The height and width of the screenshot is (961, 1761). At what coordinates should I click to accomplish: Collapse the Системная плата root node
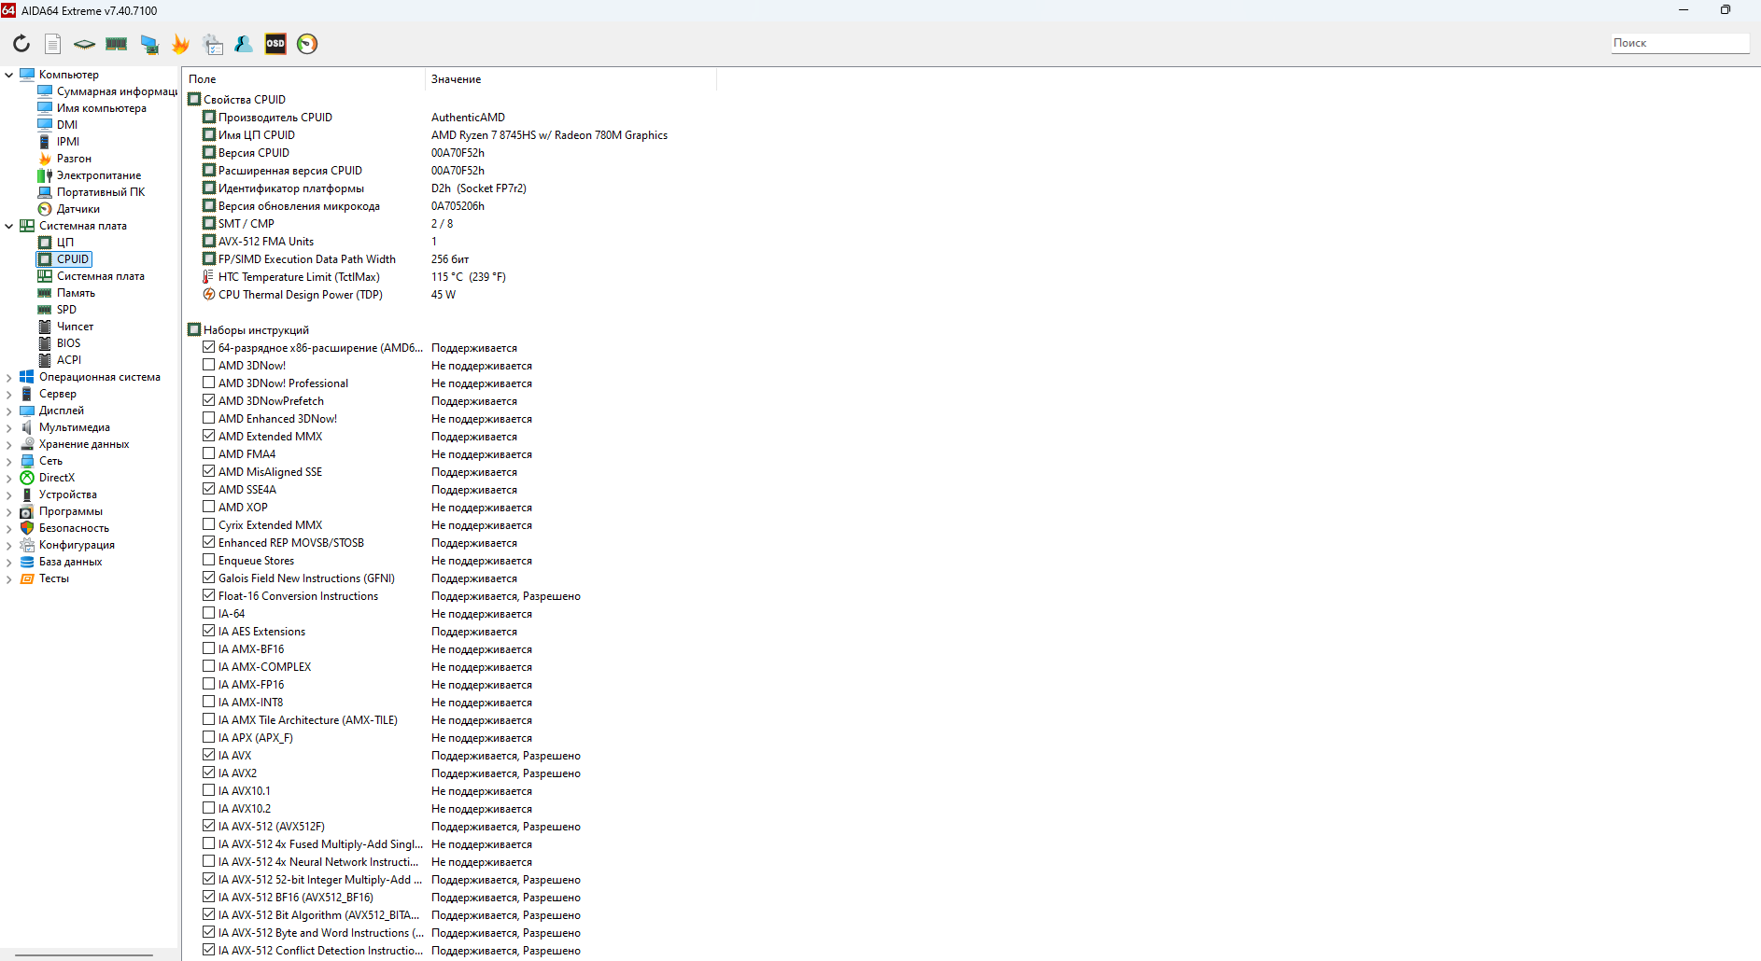(9, 226)
